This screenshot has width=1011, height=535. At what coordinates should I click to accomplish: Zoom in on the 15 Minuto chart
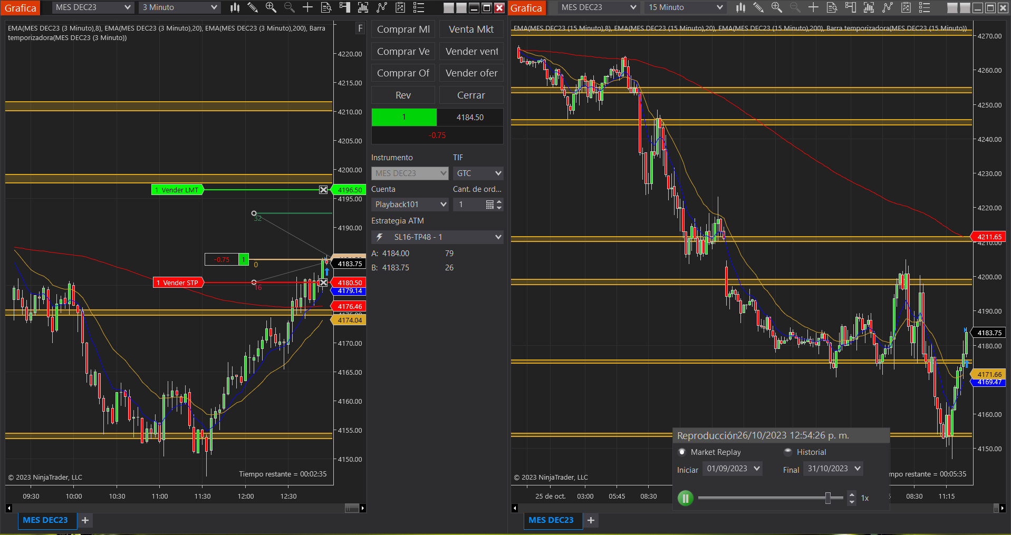(777, 7)
